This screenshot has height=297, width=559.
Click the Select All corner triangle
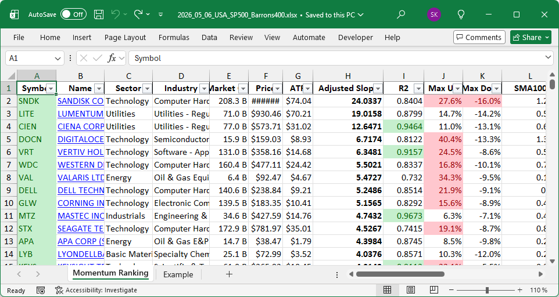coord(12,76)
